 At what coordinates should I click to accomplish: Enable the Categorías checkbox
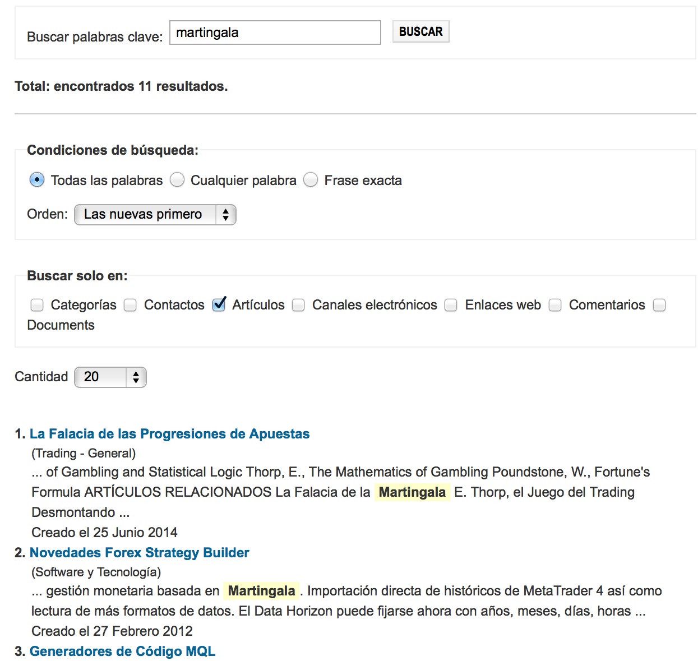37,305
